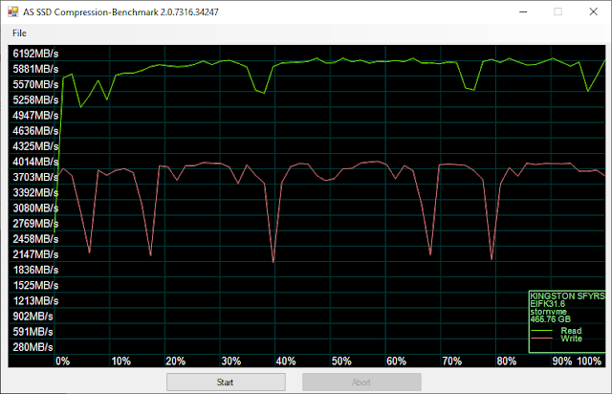Click the 80% compression axis label
This screenshot has width=612, height=394.
tap(507, 361)
